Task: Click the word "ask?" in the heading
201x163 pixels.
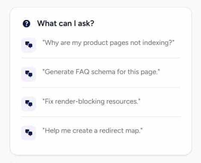Action: (x=86, y=24)
